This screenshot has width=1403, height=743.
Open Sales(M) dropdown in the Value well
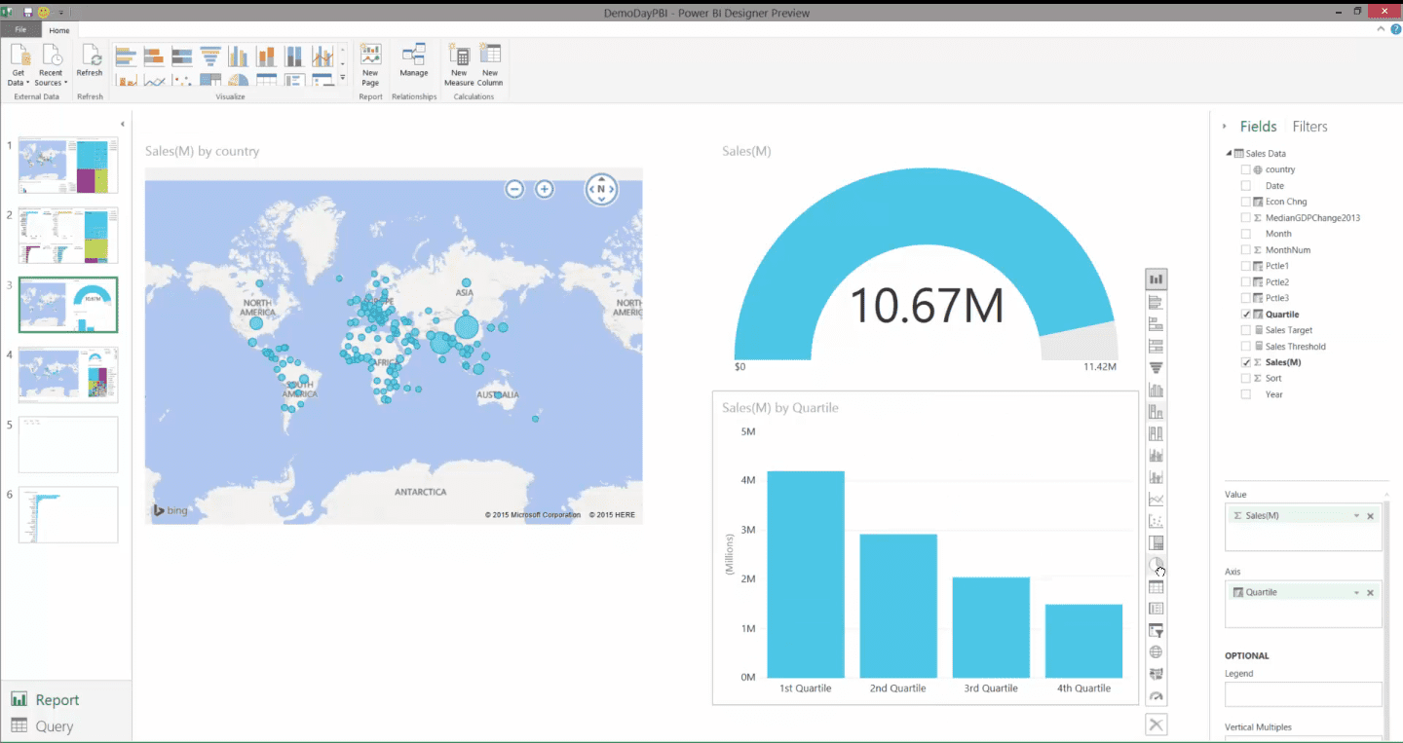click(1356, 516)
